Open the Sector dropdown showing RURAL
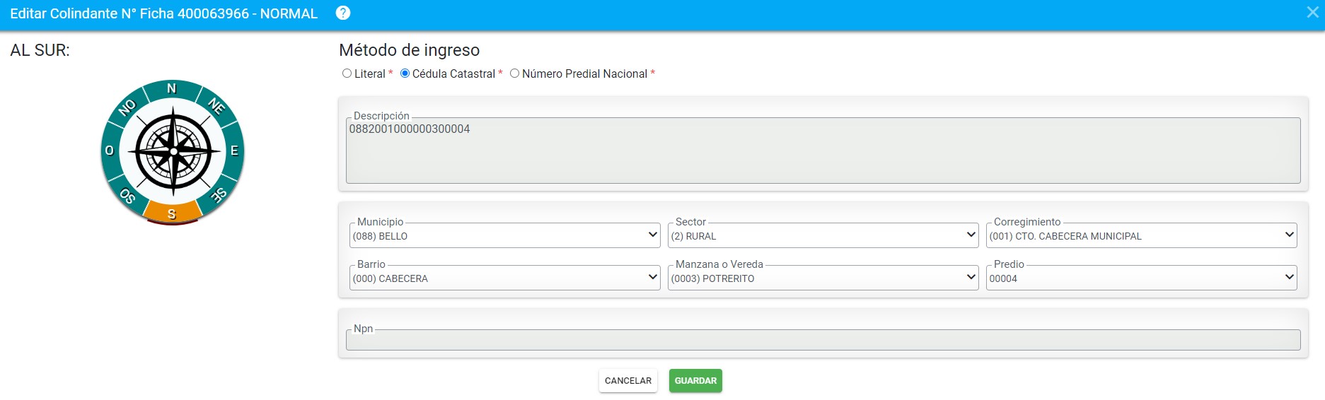1325x400 pixels. [823, 236]
